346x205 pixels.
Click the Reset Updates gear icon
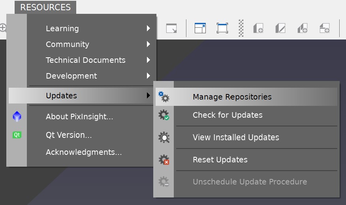(164, 160)
